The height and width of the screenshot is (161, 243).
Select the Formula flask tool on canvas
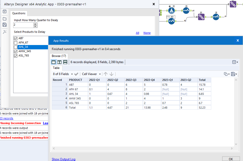(172, 10)
